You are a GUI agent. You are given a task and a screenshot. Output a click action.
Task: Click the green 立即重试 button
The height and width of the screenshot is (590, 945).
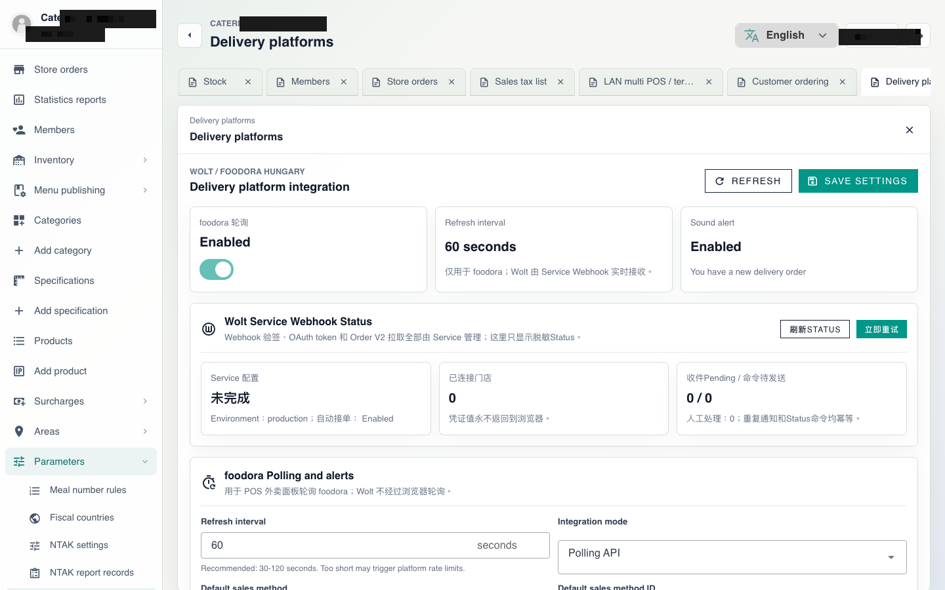[881, 329]
